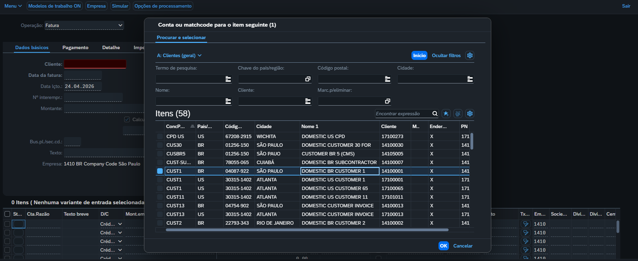Open table settings gear beside Itens (58)
This screenshot has width=638, height=261.
click(470, 114)
